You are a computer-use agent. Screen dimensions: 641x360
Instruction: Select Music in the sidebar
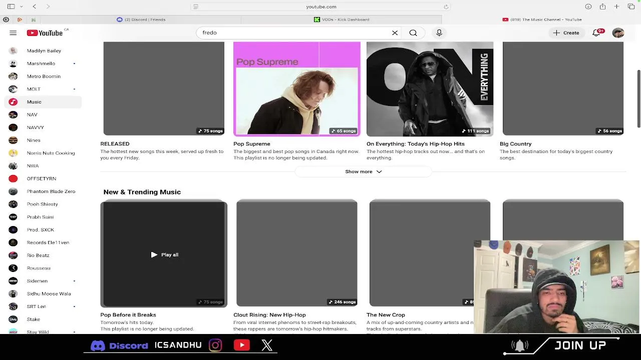[x=43, y=102]
